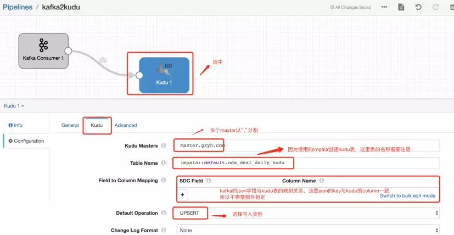This screenshot has height=235, width=454.
Task: Open the more options ellipsis menu
Action: pos(384,7)
